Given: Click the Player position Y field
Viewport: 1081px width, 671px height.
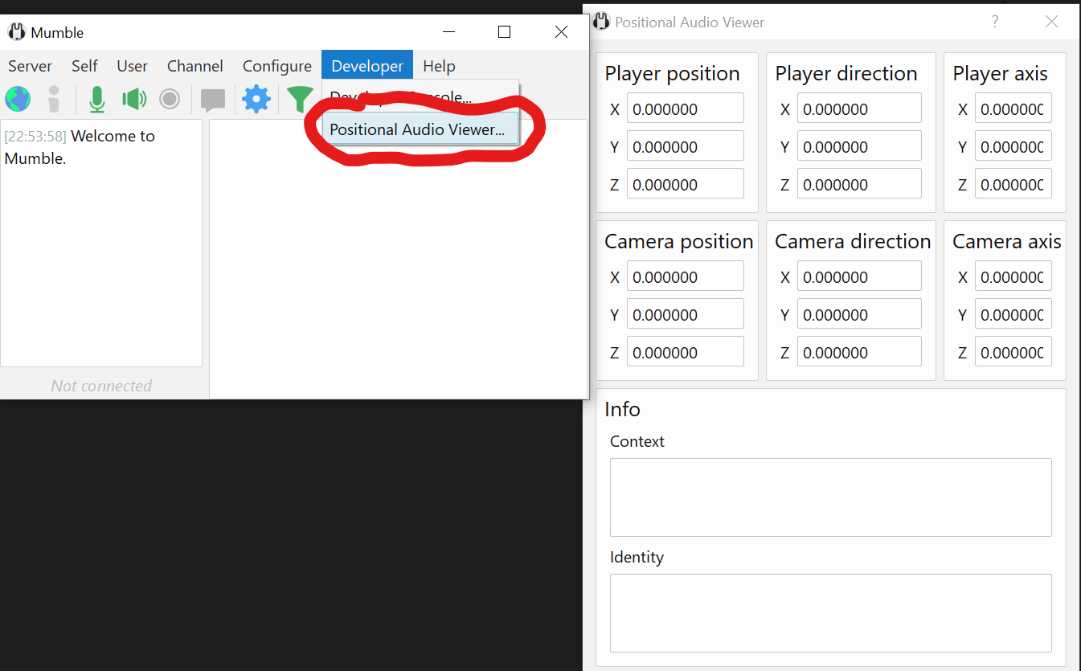Looking at the screenshot, I should 686,147.
